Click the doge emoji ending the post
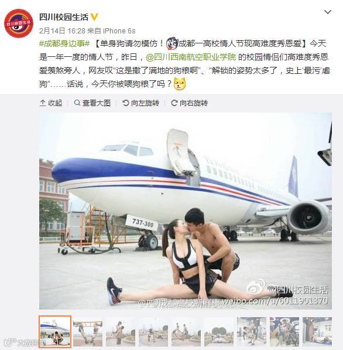 [x=180, y=84]
